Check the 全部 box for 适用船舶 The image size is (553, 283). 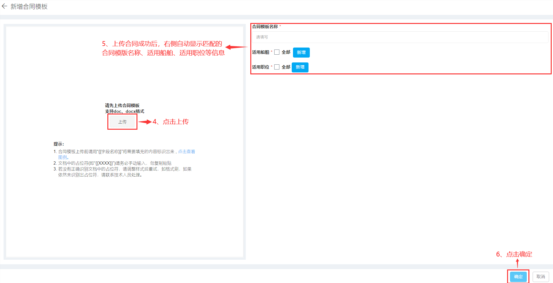click(x=277, y=52)
